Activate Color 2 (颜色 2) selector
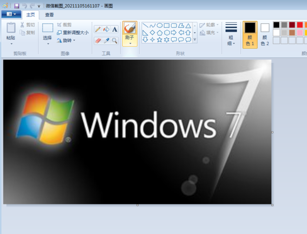307x234 pixels. point(265,35)
